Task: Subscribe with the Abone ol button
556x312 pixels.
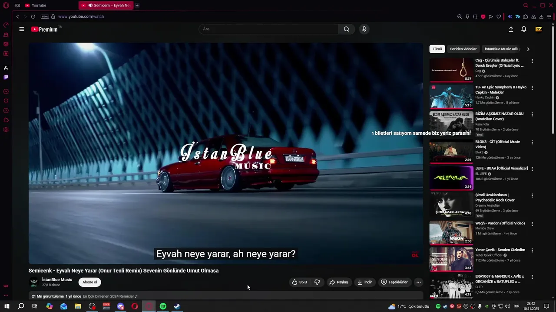Action: click(x=90, y=282)
